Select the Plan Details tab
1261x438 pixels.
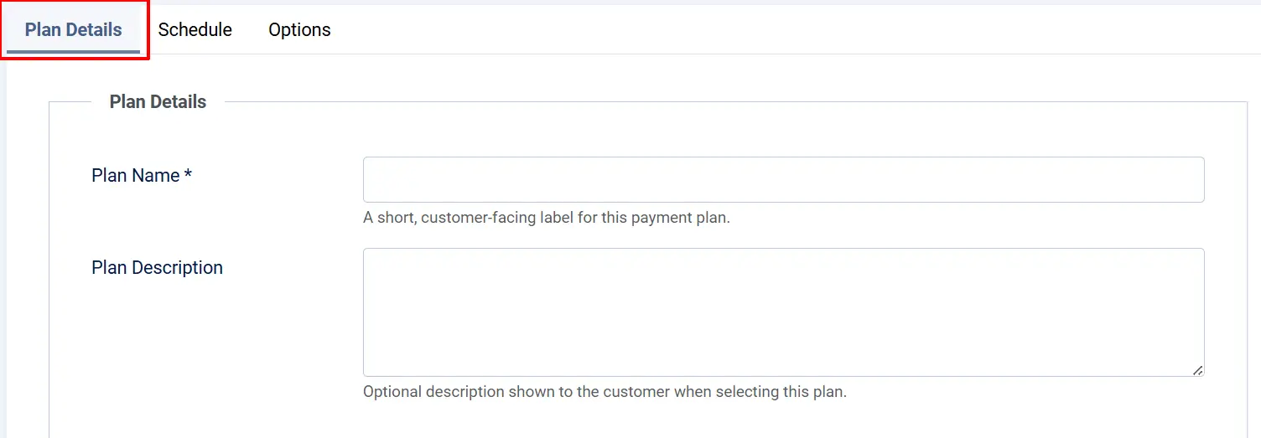click(74, 29)
